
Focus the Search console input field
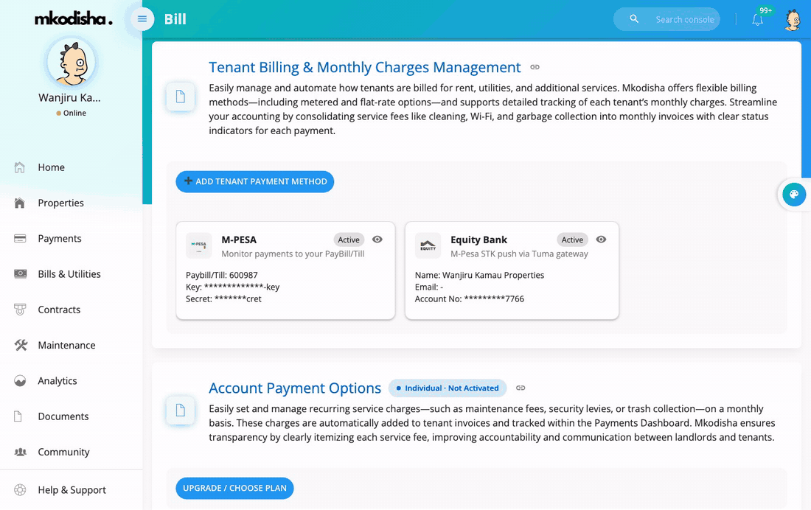[x=684, y=20]
